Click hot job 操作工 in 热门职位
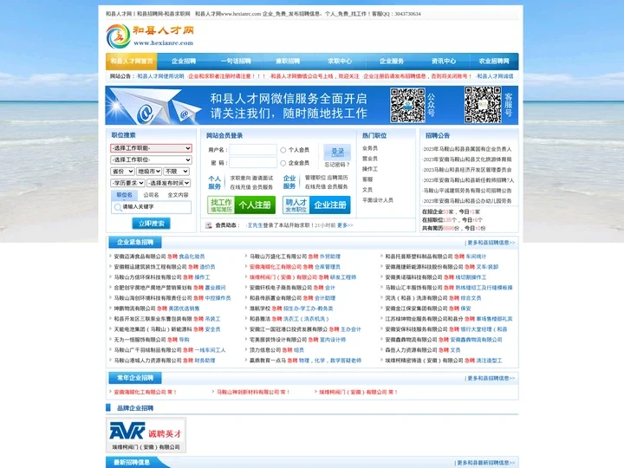Screen dimensions: 624x468 pos(370,169)
